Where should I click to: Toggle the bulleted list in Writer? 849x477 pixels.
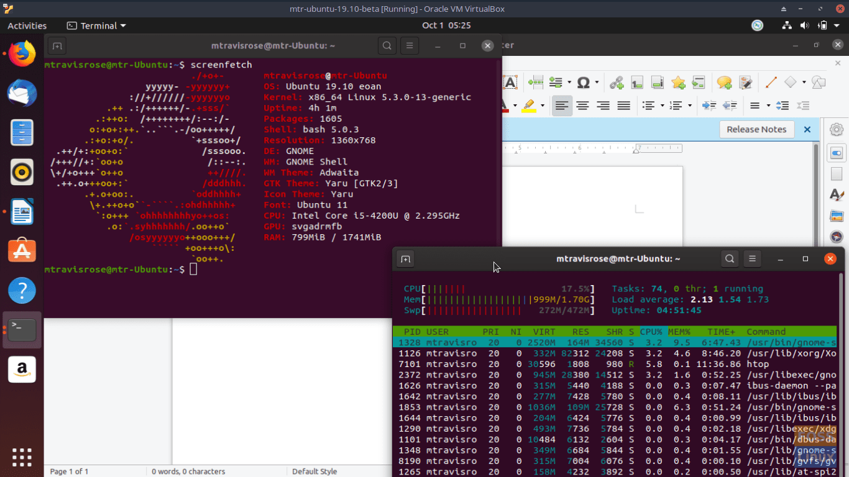coord(648,106)
